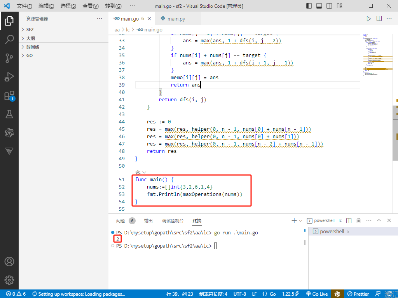Open the Testing flask view
This screenshot has width=398, height=298.
[9, 114]
